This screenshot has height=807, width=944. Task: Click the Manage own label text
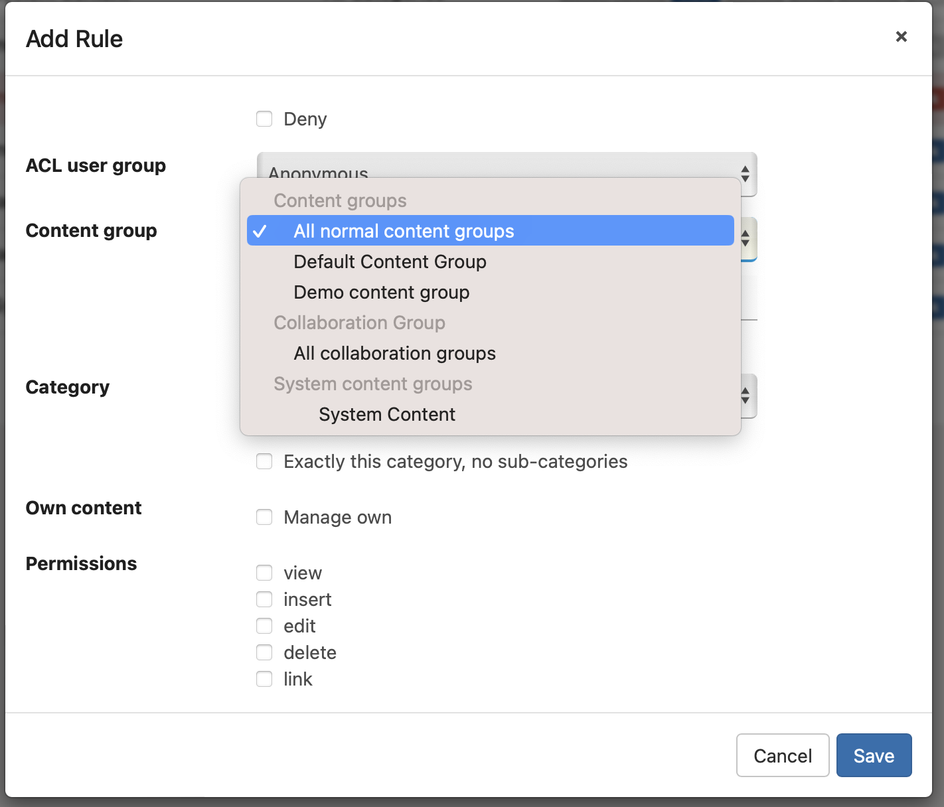tap(337, 518)
